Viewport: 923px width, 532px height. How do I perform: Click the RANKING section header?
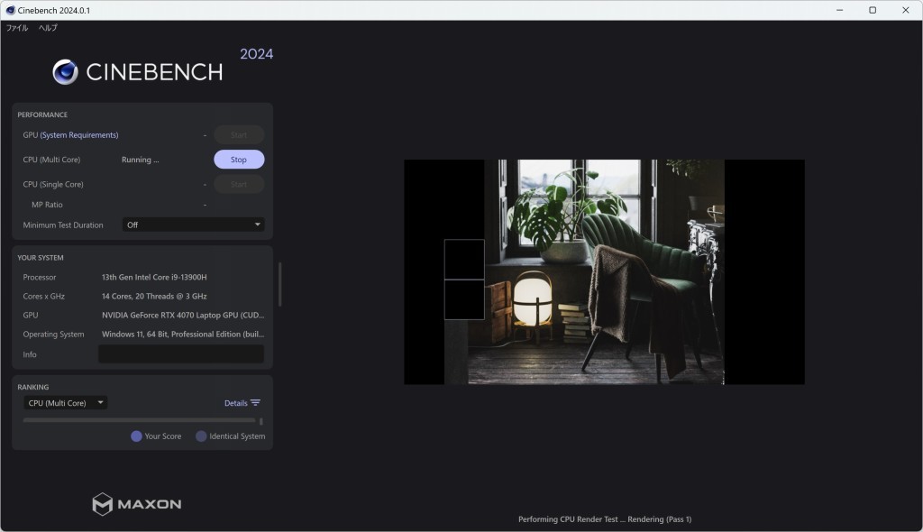(x=33, y=387)
